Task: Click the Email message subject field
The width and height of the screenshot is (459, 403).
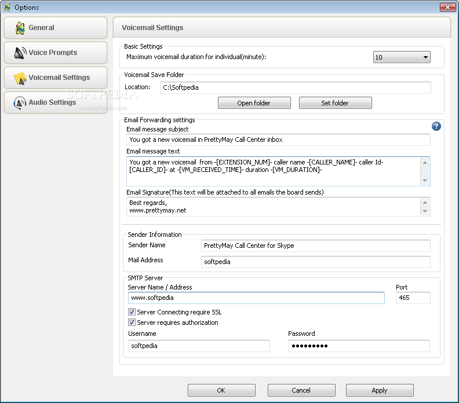Action: click(278, 140)
